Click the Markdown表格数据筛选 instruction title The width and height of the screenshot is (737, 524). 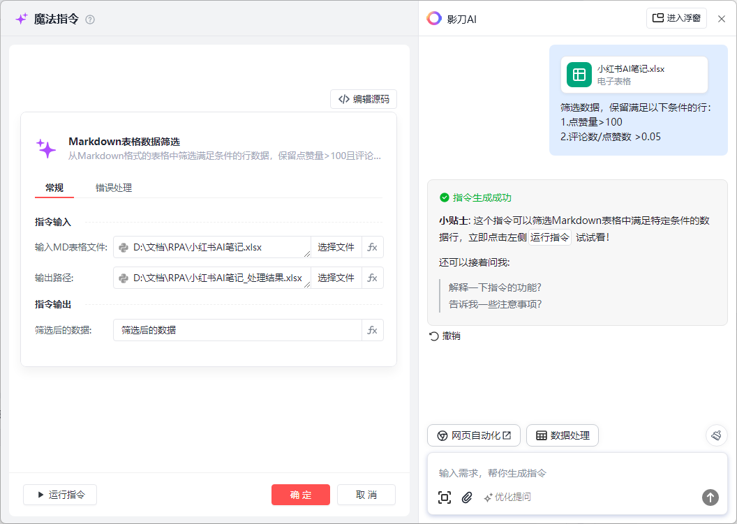pos(124,142)
